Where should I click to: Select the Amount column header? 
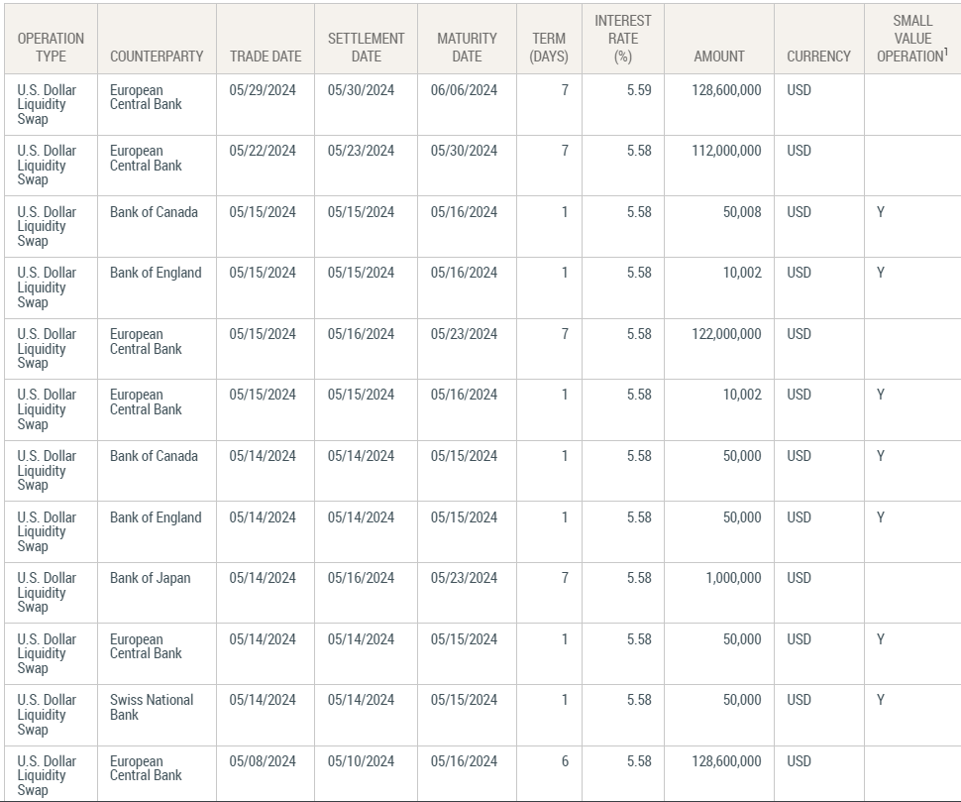(719, 57)
